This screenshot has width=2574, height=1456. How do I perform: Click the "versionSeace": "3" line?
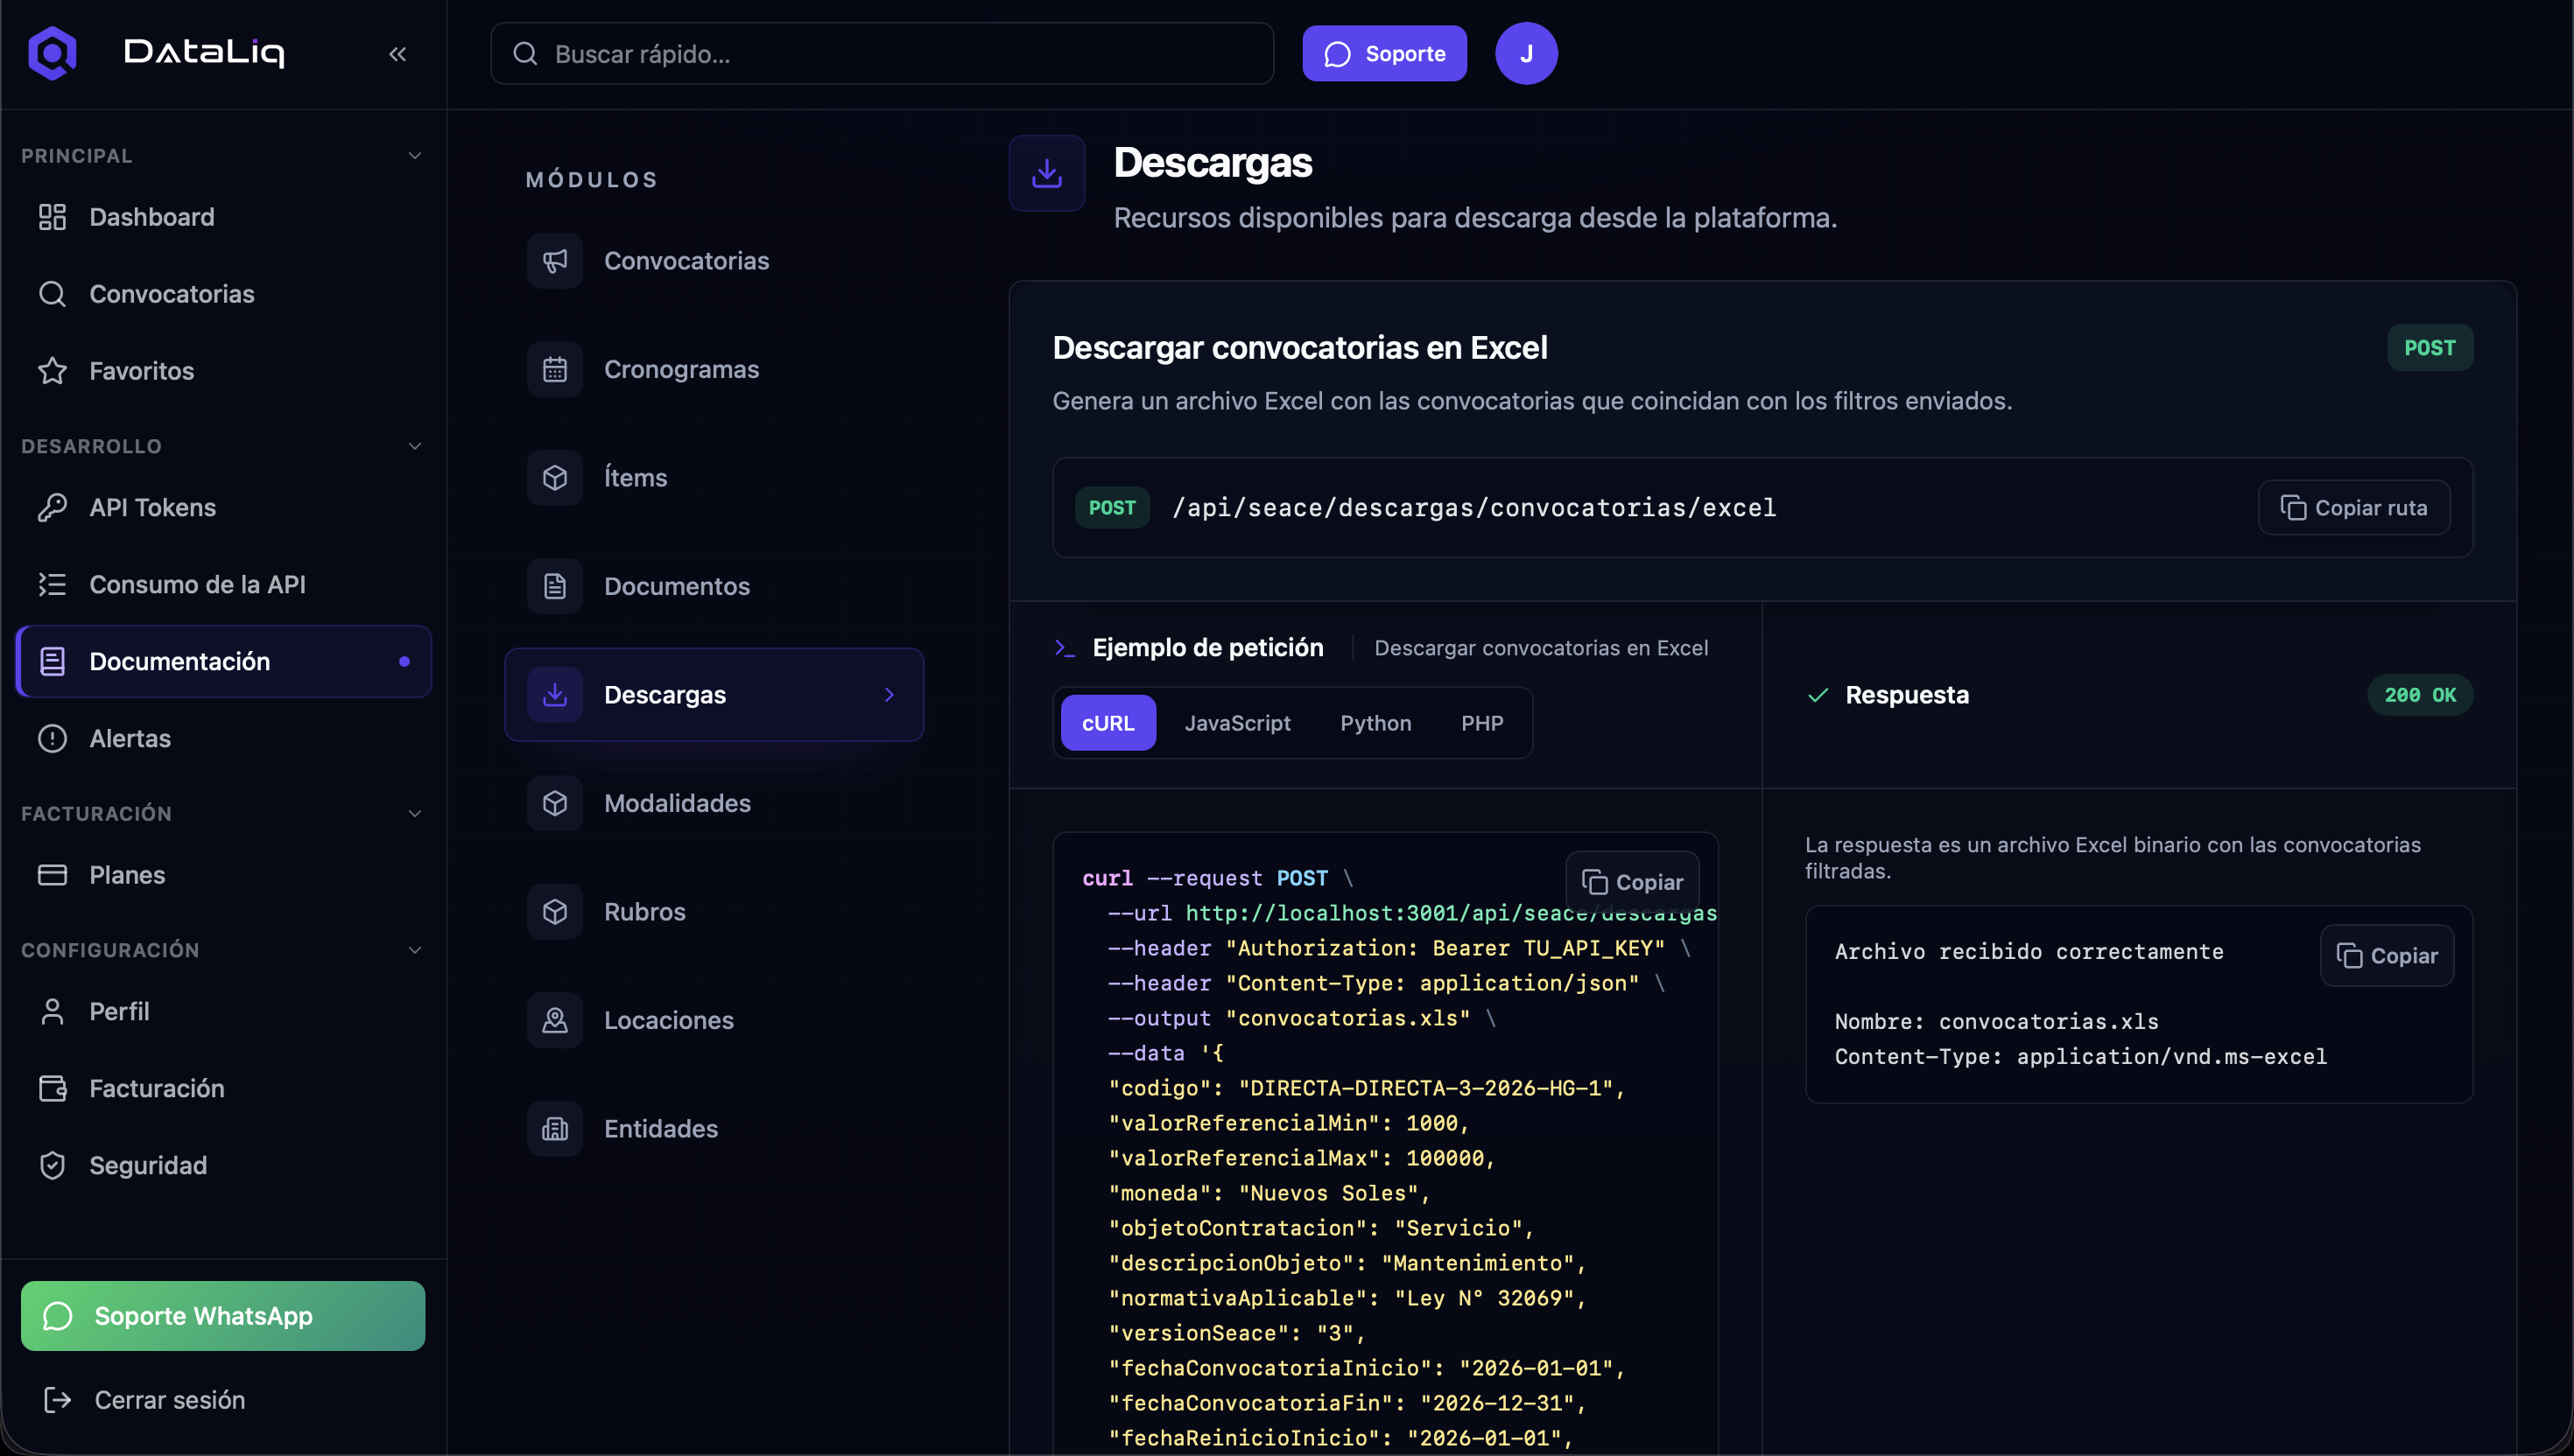(1236, 1333)
